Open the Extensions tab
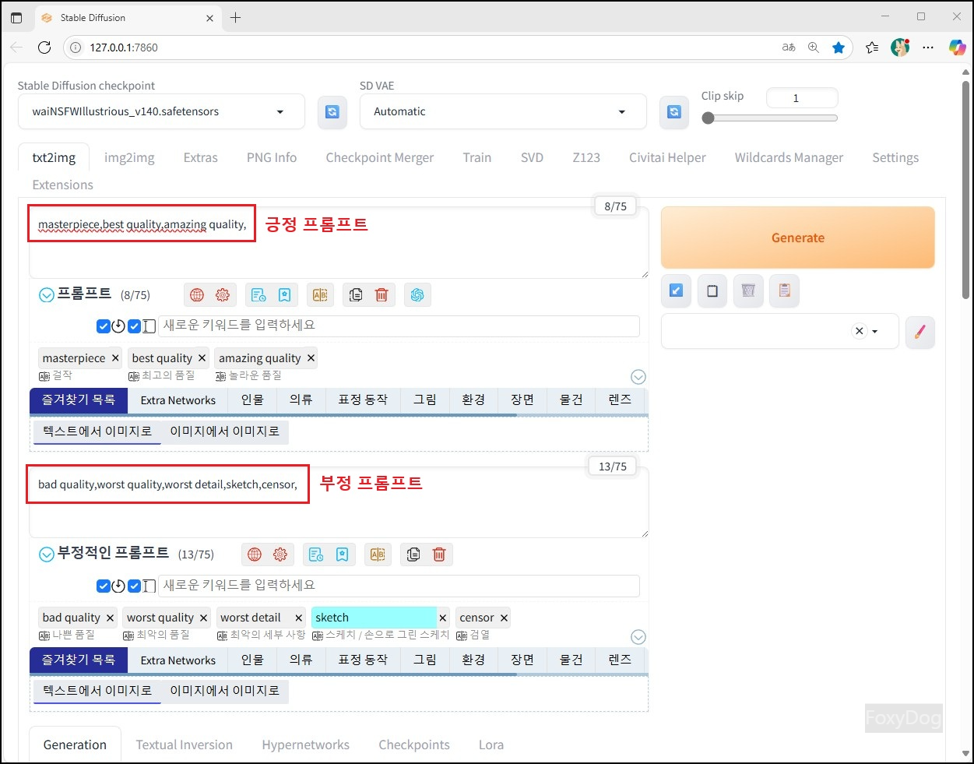The height and width of the screenshot is (764, 974). (x=63, y=185)
